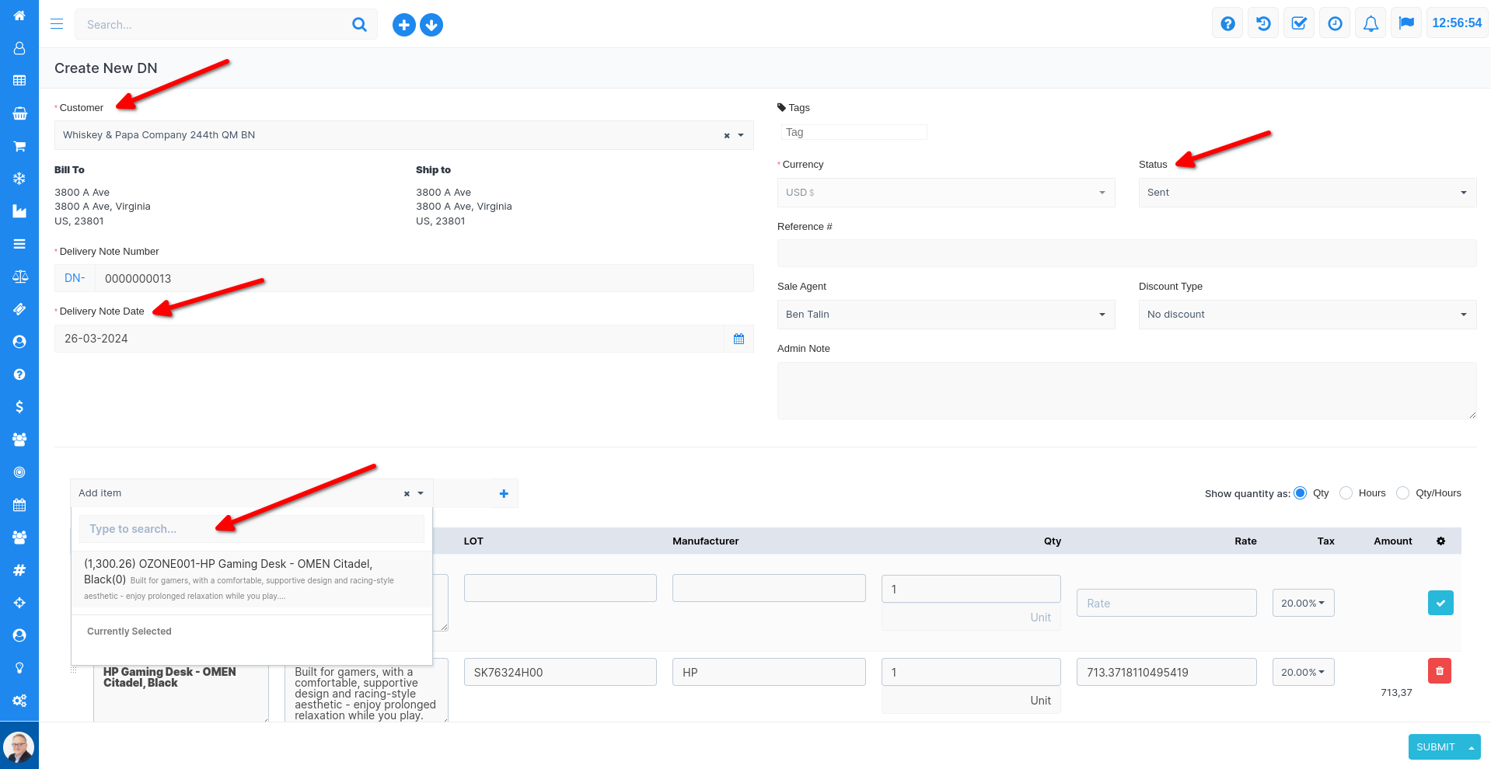Viewport: 1491px width, 769px height.
Task: Click the red trash delete item button
Action: (1439, 671)
